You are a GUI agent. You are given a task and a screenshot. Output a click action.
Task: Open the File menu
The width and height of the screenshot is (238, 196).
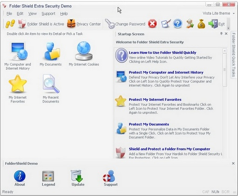9,13
